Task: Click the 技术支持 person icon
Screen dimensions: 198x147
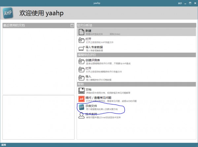Action: pos(81,115)
